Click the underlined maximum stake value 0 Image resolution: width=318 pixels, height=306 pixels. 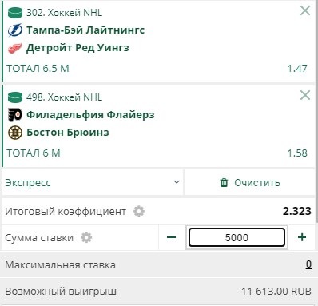pos(308,264)
